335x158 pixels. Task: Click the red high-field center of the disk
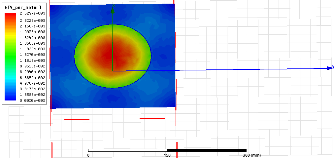(112, 55)
